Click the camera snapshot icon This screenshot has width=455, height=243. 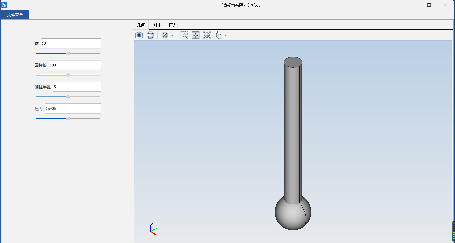pyautogui.click(x=139, y=35)
